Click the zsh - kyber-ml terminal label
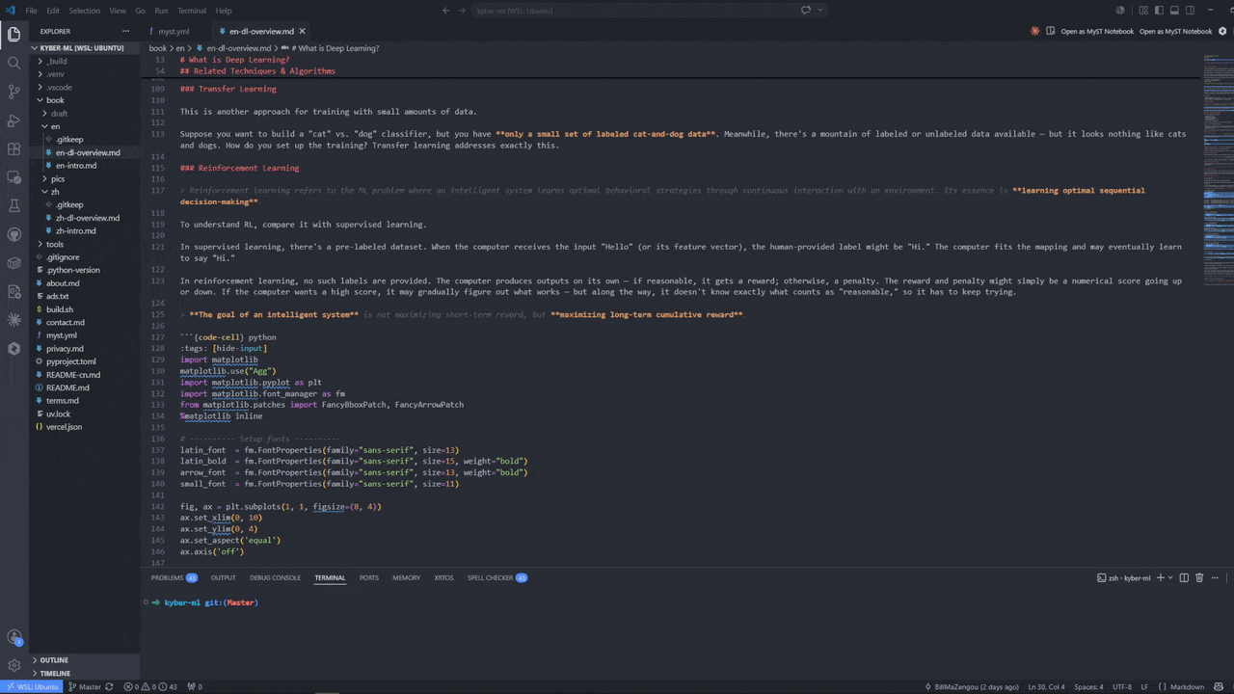Screen dimensions: 1234x694 click(1124, 577)
